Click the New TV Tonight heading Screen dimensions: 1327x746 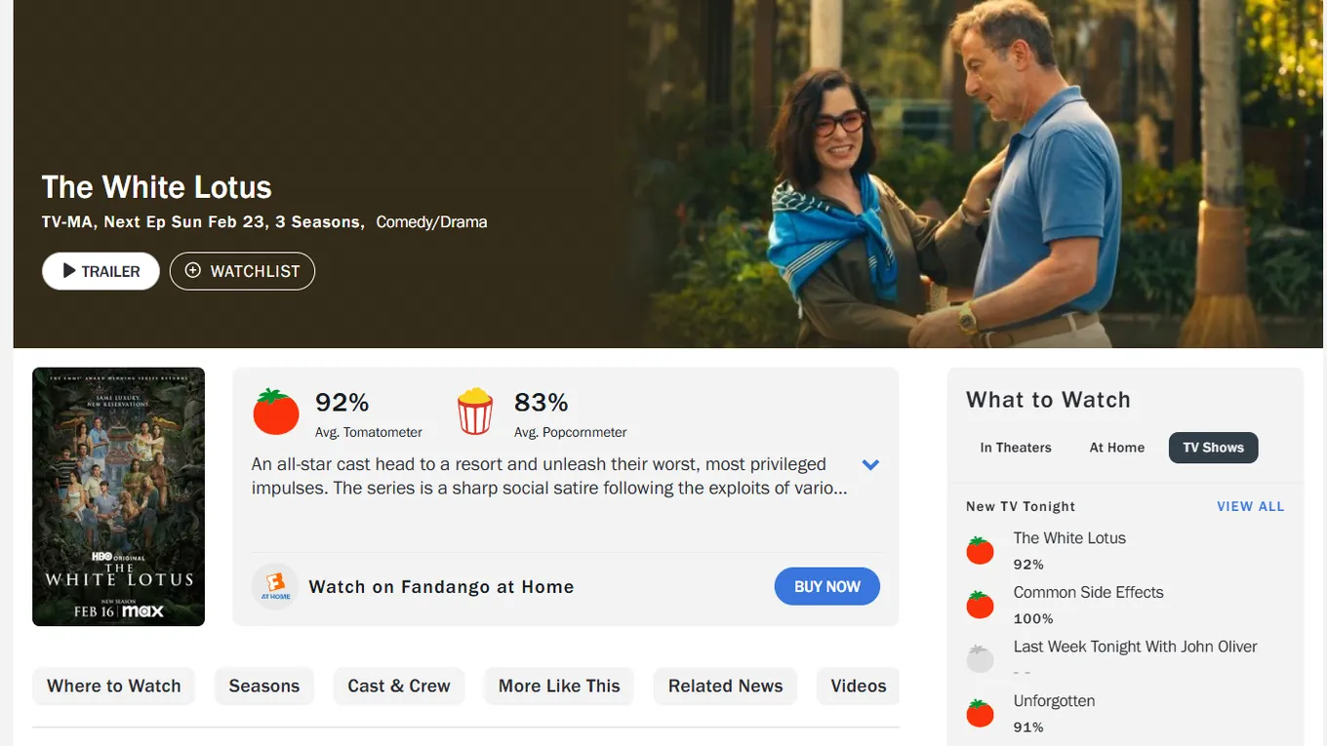click(1021, 506)
